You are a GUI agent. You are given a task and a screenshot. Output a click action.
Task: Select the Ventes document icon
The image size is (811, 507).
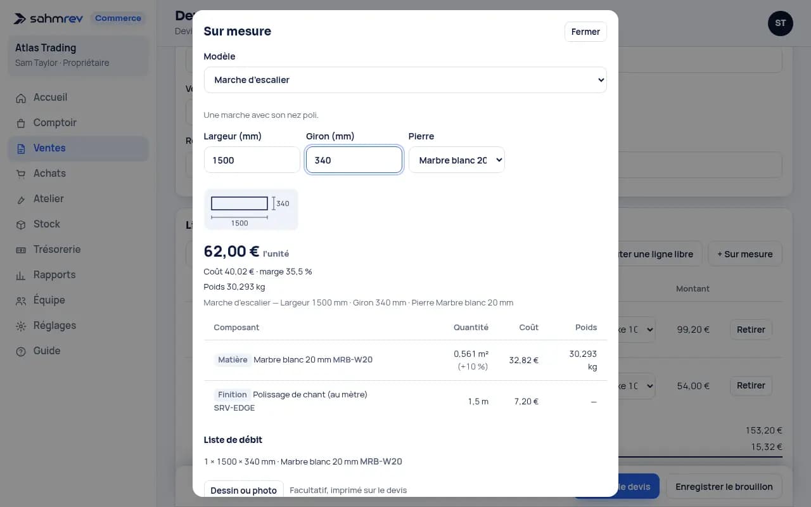coord(21,148)
